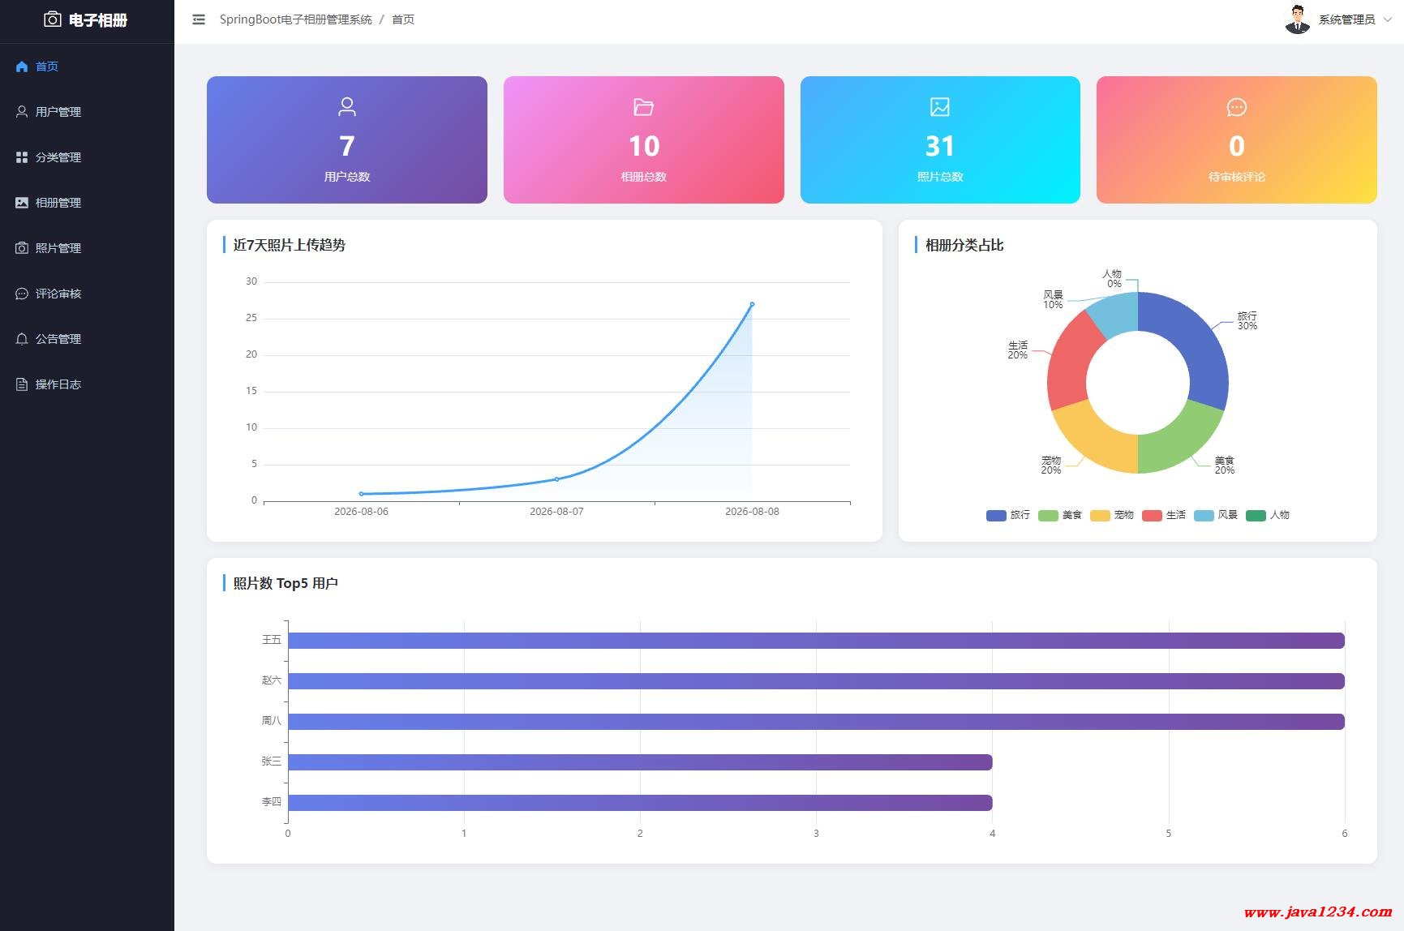Collapse sidebar with the hamburger icon
Viewport: 1404px width, 931px height.
(198, 19)
